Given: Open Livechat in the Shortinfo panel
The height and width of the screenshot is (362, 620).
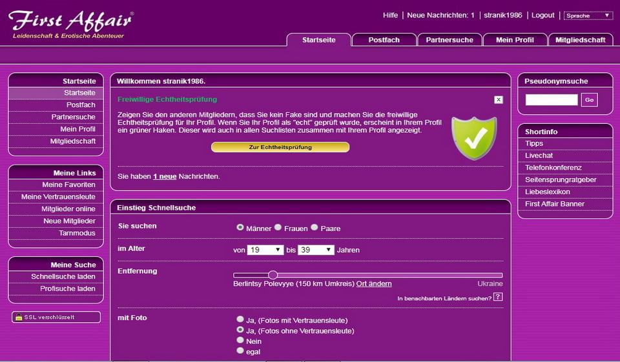Looking at the screenshot, I should tap(539, 156).
